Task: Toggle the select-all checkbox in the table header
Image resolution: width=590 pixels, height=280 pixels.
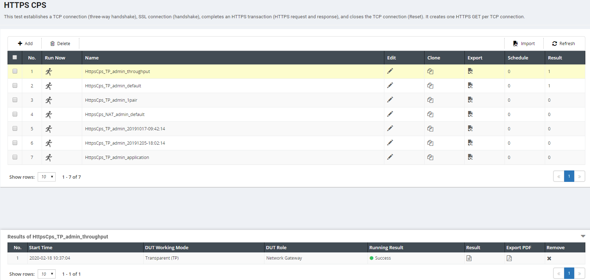Action: pos(15,57)
